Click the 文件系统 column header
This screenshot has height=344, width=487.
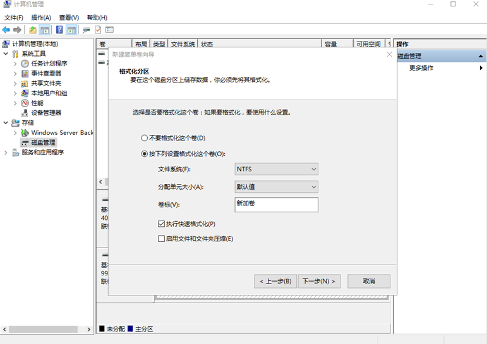point(183,44)
